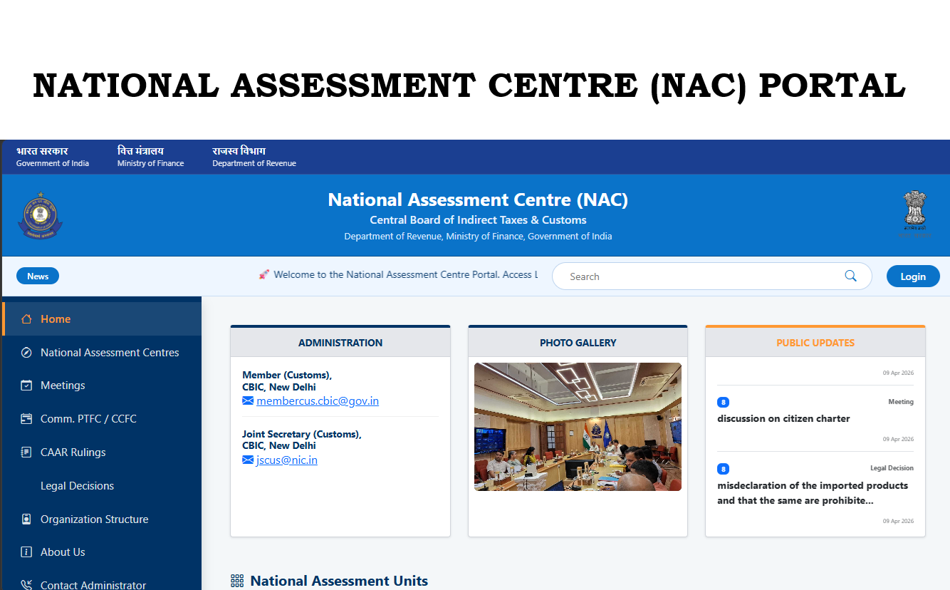Click the 'Department of Revenue' header text
950x590 pixels.
click(x=254, y=163)
